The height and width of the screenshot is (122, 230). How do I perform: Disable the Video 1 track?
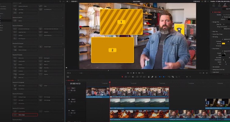click(74, 113)
